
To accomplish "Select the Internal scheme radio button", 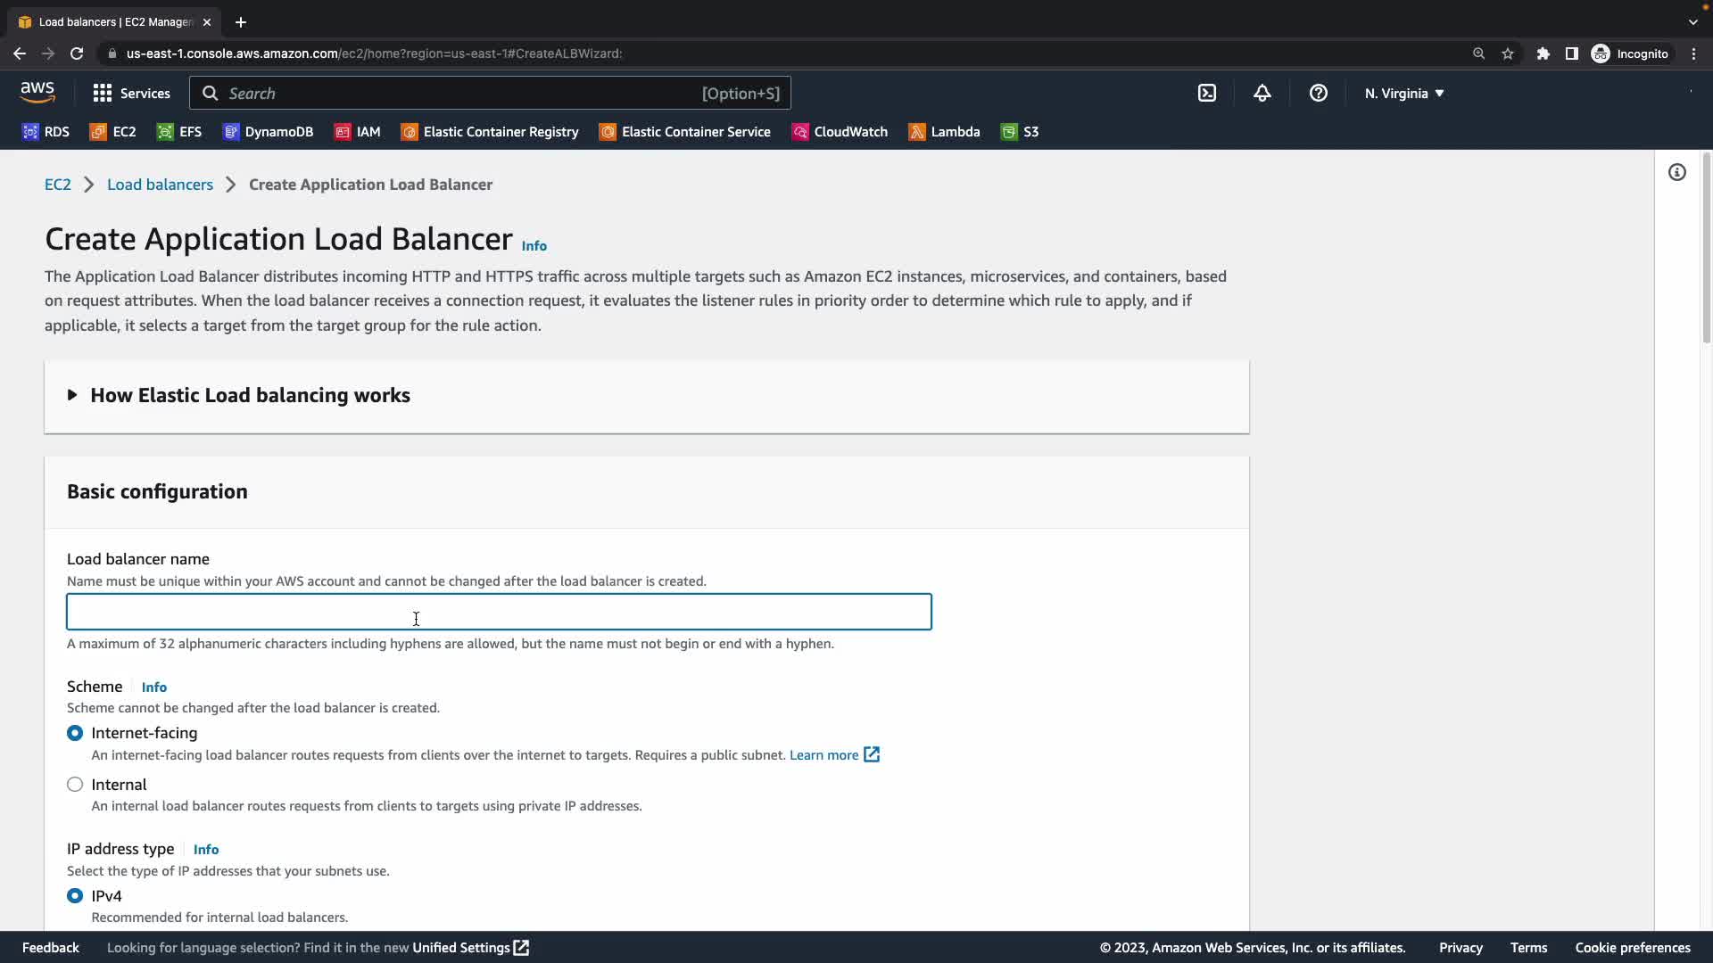I will (75, 785).
